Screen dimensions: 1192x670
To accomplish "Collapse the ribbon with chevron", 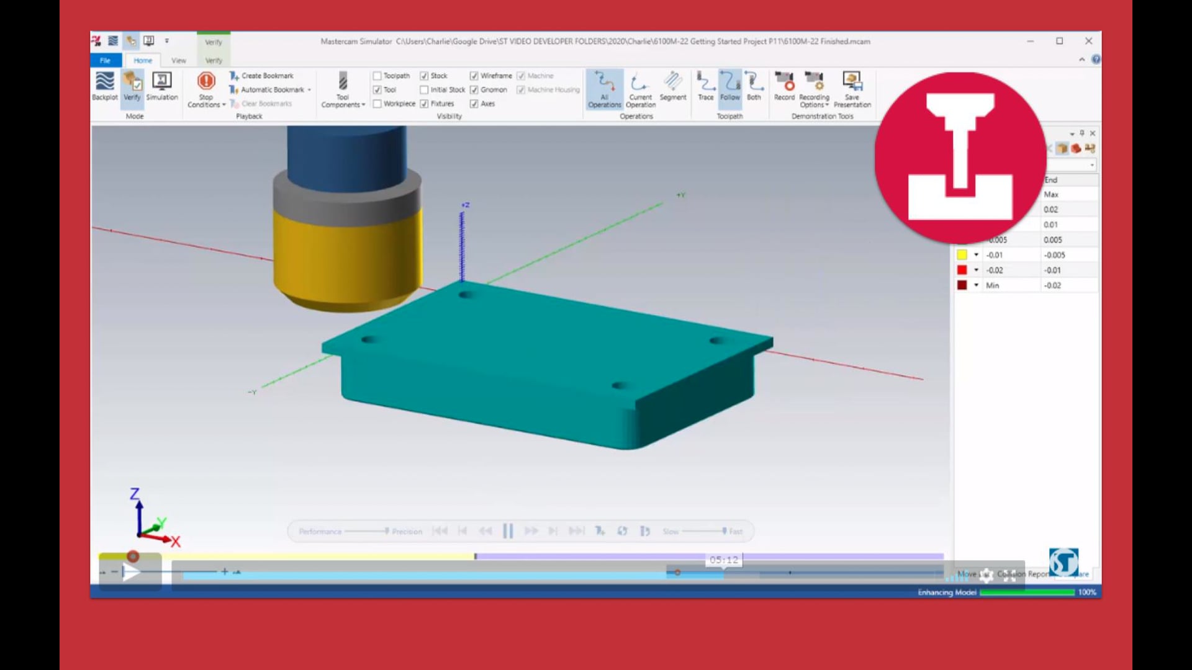I will [x=1081, y=60].
